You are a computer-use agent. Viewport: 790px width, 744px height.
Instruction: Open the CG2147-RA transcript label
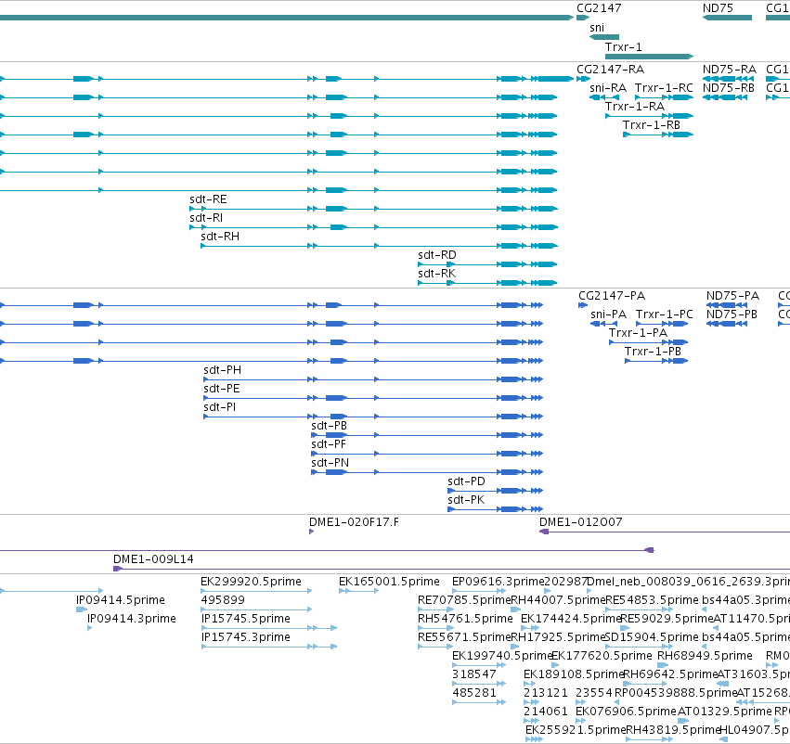[610, 69]
